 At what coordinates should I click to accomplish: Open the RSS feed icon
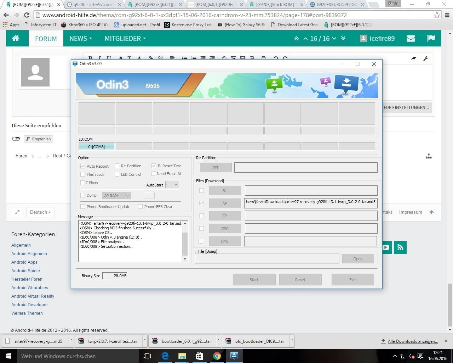click(x=400, y=247)
